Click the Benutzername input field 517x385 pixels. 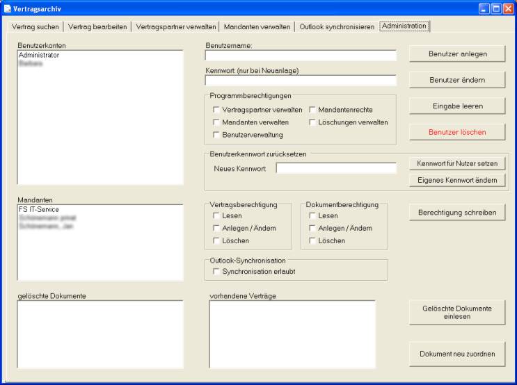coord(300,56)
